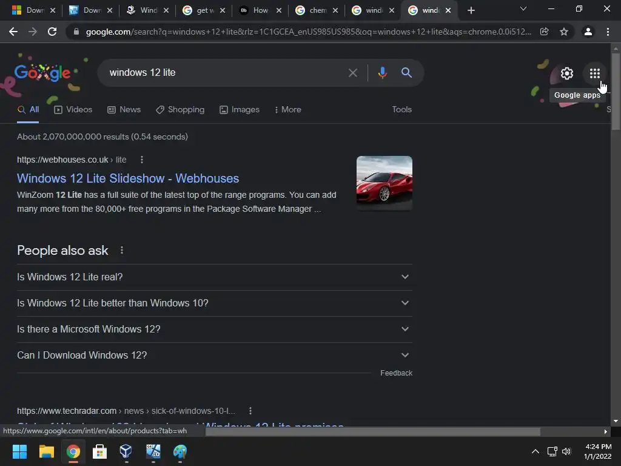Click the techradar.com URL breadcrumb

pyautogui.click(x=126, y=411)
